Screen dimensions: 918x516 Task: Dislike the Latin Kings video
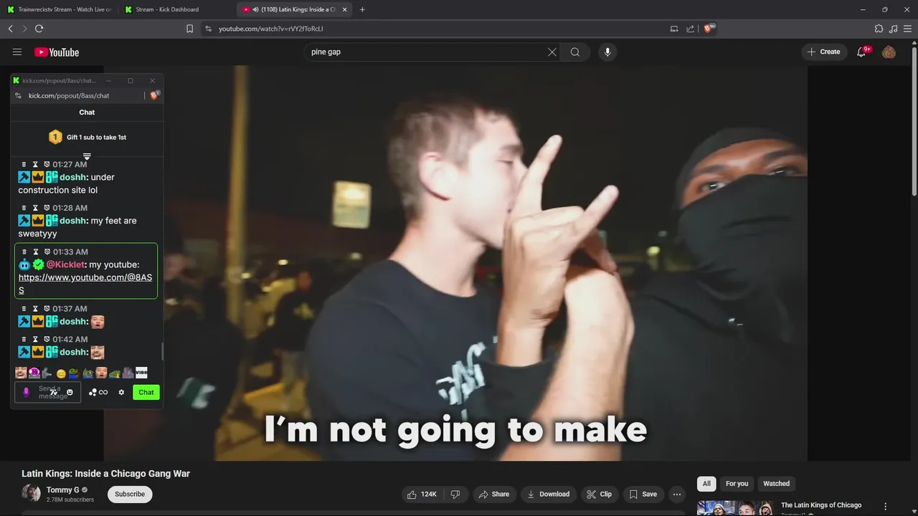click(x=455, y=494)
